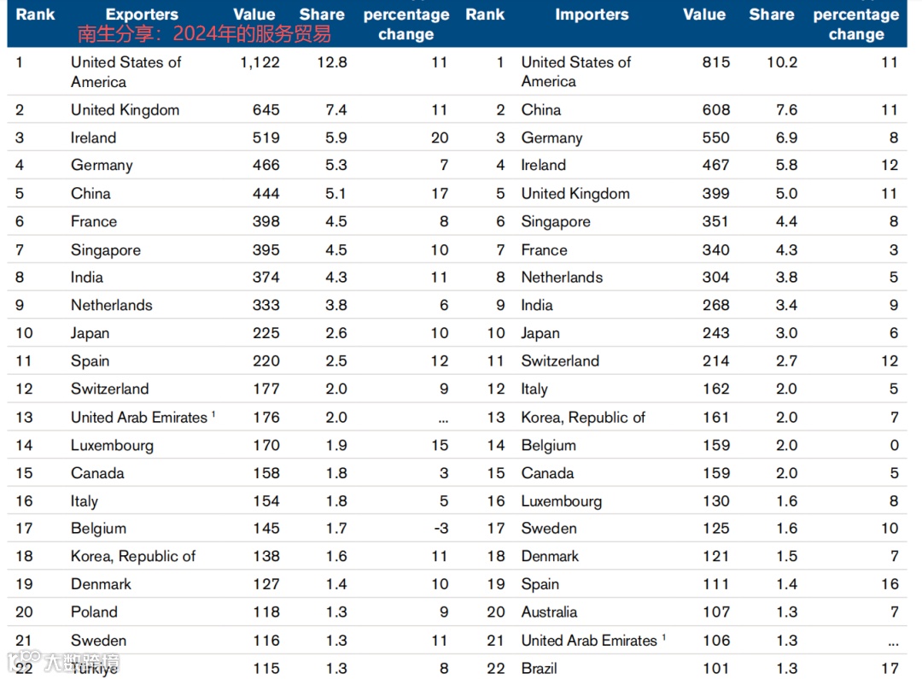This screenshot has width=922, height=679.
Task: Select exporter Türkiye value 115
Action: click(266, 669)
